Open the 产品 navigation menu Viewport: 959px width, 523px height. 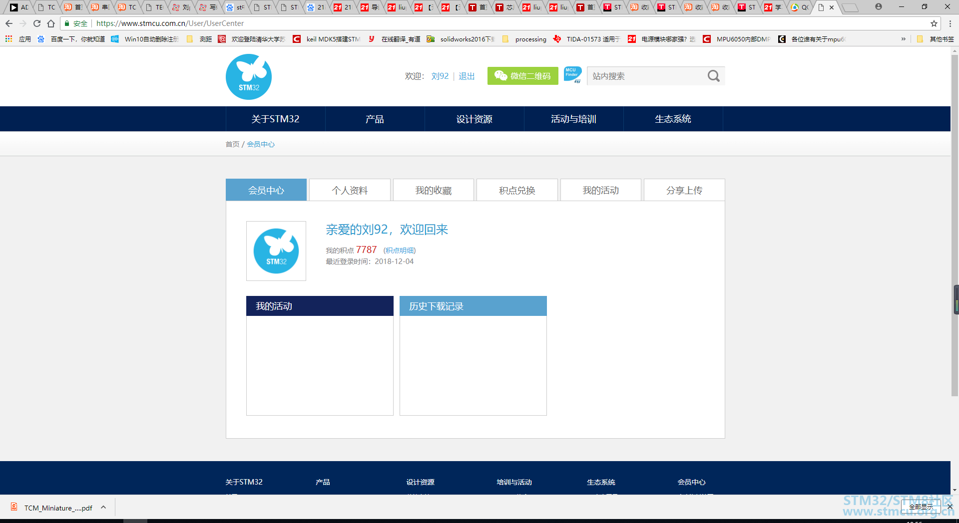375,119
